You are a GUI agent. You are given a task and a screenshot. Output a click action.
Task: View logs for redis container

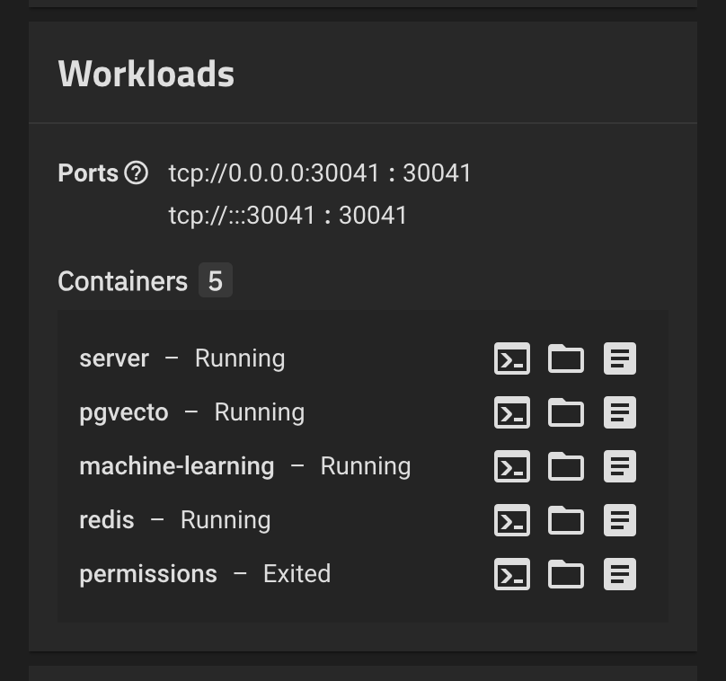pyautogui.click(x=620, y=520)
